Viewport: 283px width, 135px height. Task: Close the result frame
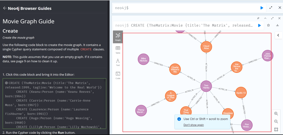279,18
